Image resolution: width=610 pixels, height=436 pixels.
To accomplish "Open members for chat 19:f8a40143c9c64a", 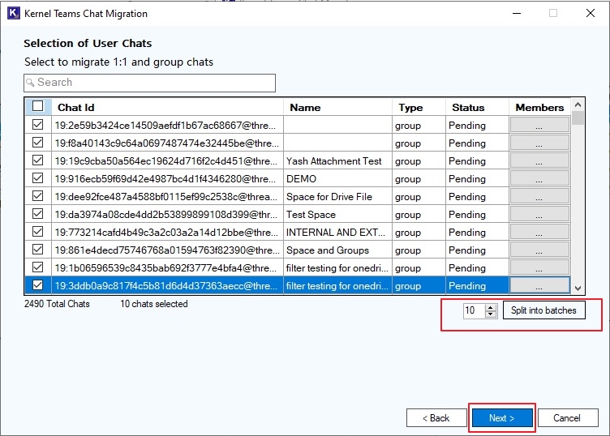I will click(x=539, y=143).
